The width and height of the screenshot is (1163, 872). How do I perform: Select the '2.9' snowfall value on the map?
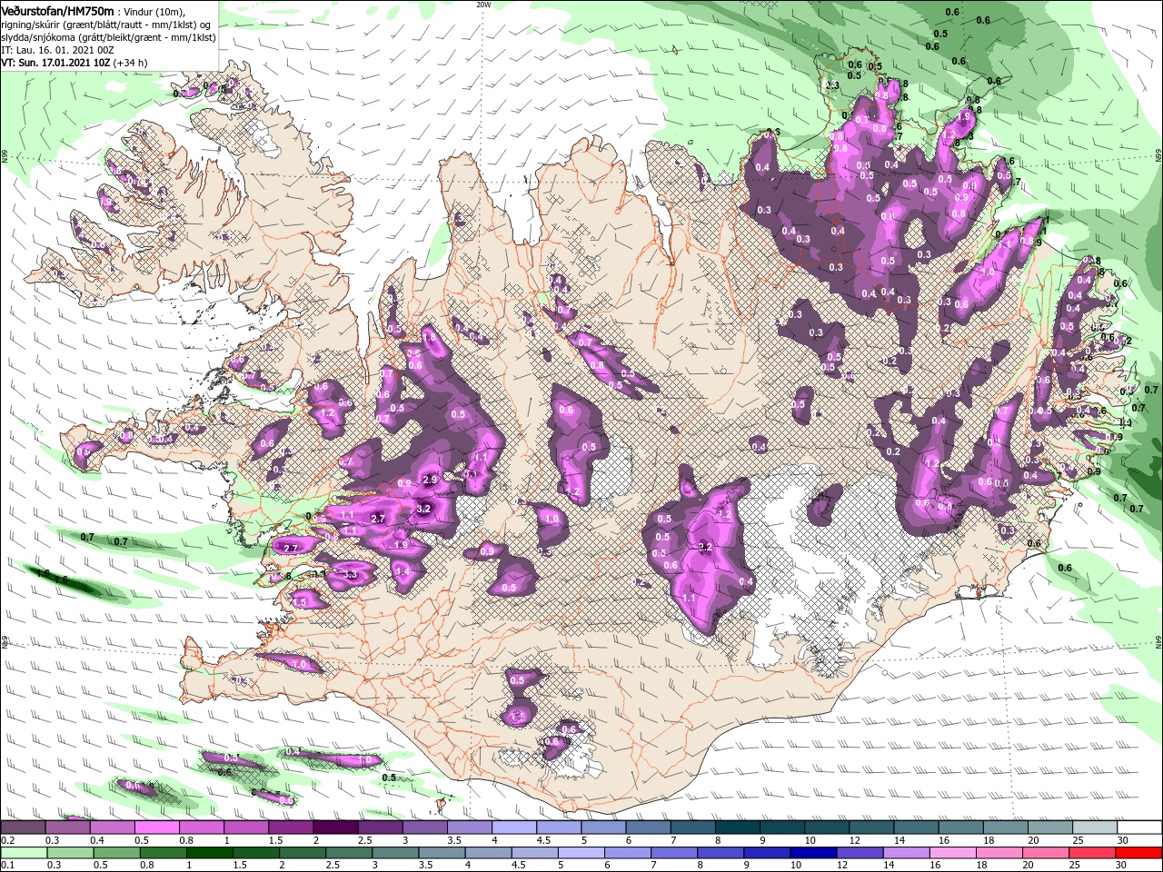[430, 480]
